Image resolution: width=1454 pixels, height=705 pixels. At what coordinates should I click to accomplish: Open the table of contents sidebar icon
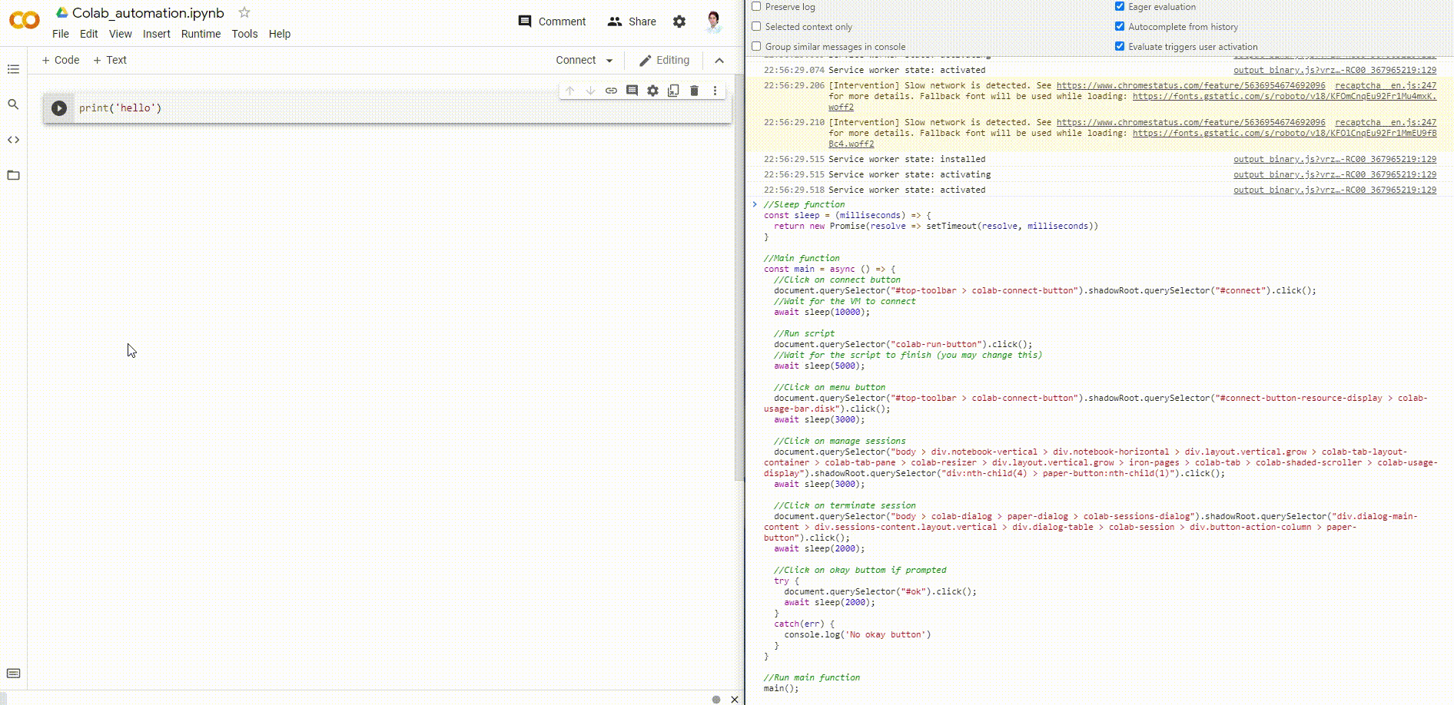click(13, 69)
